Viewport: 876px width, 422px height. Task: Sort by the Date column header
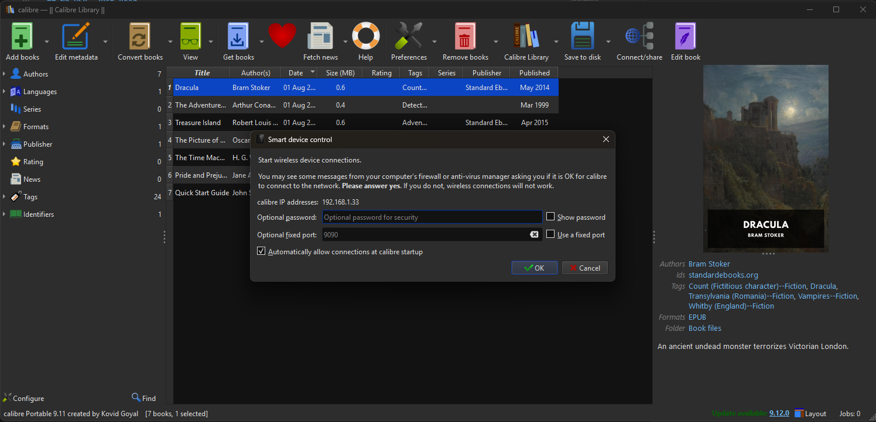tap(299, 72)
